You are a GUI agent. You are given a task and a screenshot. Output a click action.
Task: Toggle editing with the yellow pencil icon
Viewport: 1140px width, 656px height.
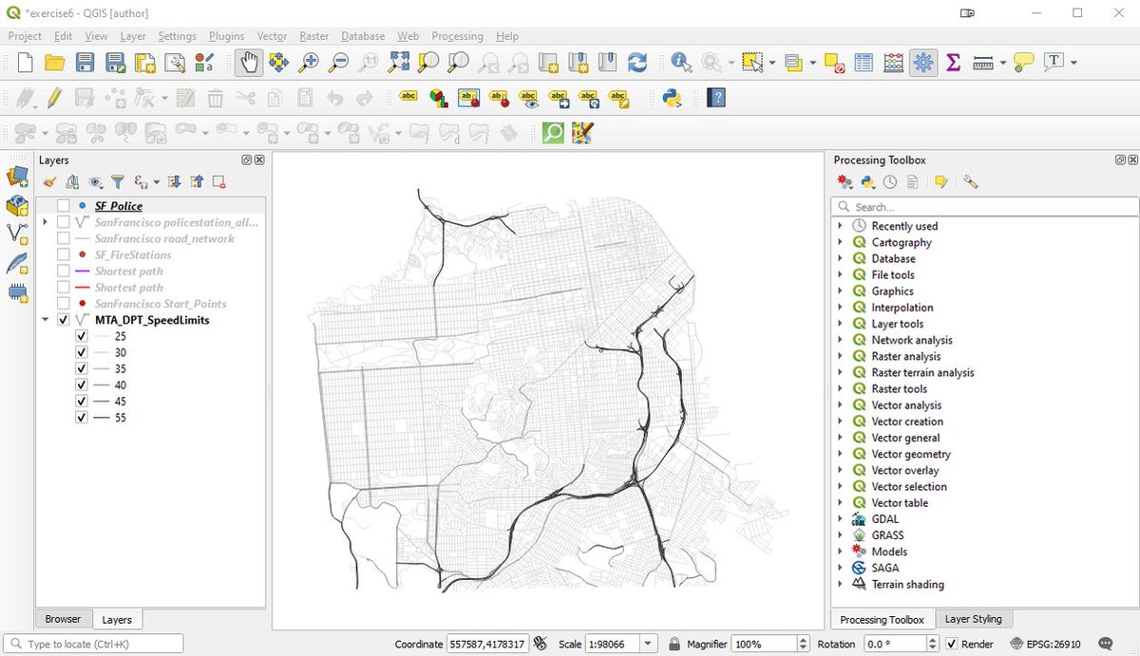point(54,98)
